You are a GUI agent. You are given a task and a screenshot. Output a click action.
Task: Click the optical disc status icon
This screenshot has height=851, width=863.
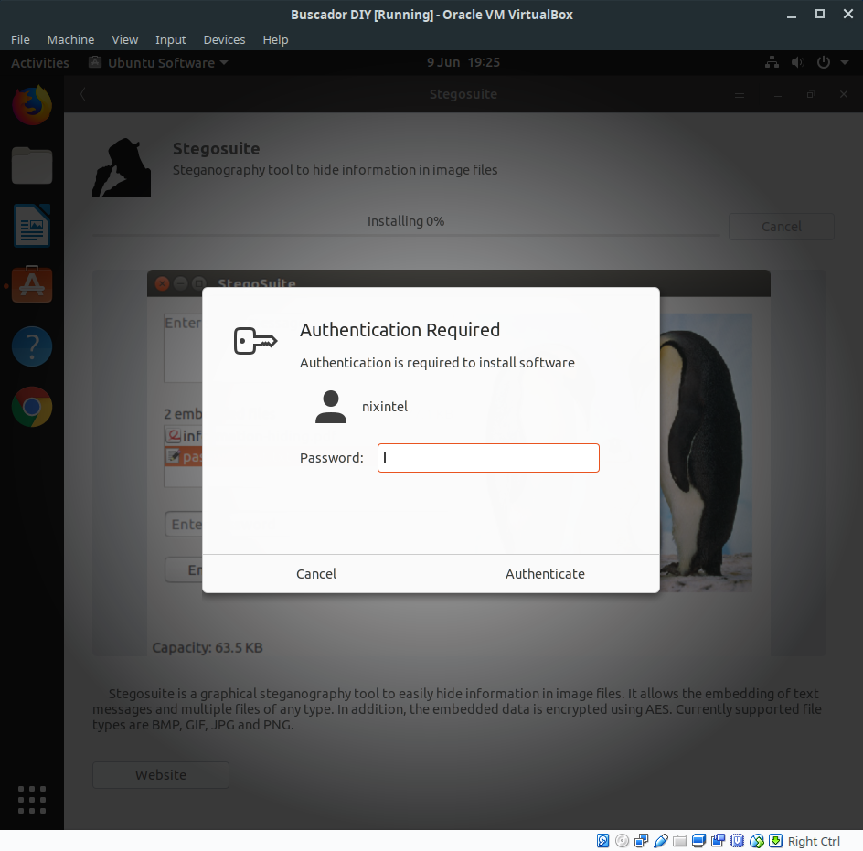tap(622, 841)
